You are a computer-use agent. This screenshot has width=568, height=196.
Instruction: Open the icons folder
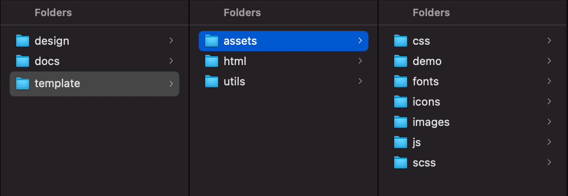coord(426,102)
